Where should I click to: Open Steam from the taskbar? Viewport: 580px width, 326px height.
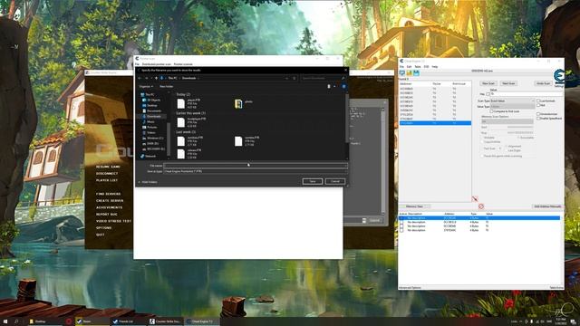(92, 321)
